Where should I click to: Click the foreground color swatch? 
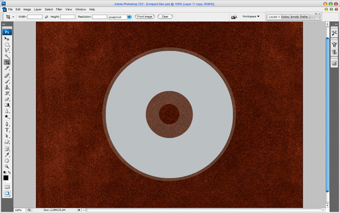(x=6, y=177)
